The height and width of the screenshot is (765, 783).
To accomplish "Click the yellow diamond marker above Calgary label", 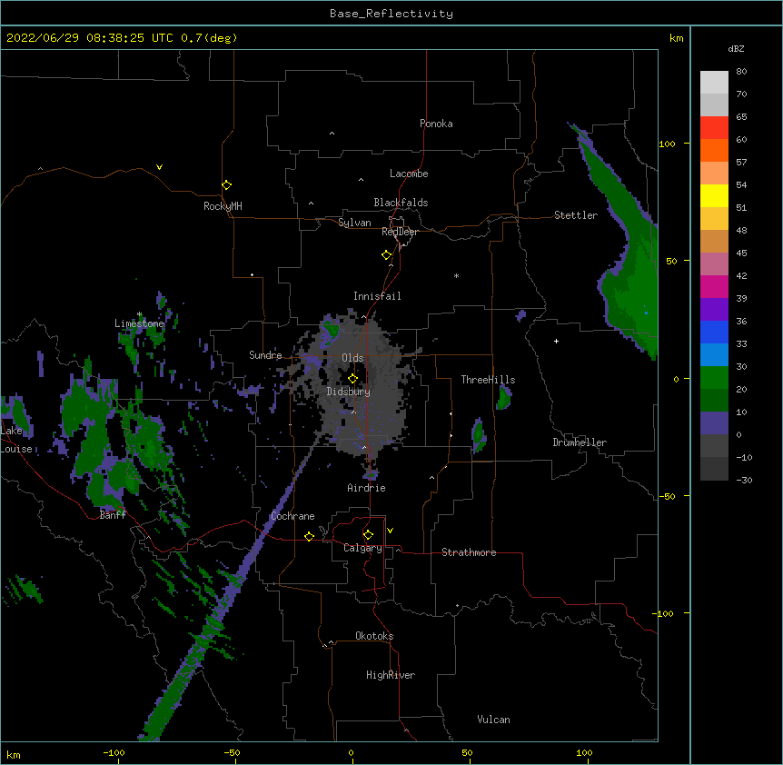I will pyautogui.click(x=368, y=535).
